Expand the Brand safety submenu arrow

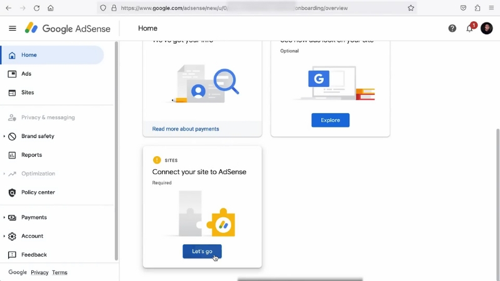coord(4,136)
